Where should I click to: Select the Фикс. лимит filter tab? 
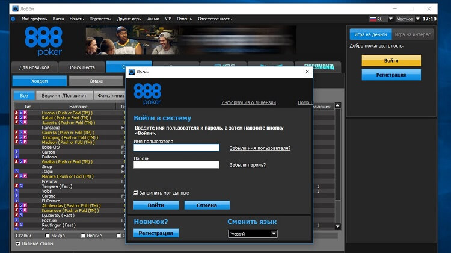point(109,96)
